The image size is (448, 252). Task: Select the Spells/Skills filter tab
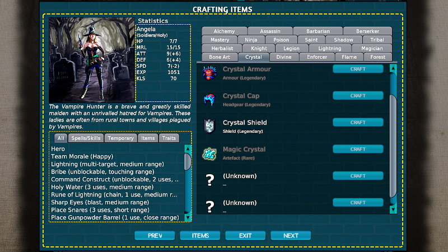pyautogui.click(x=86, y=138)
